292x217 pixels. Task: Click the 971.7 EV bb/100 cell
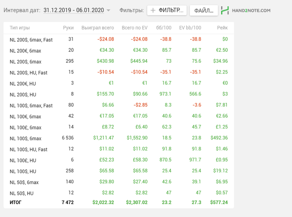195,160
